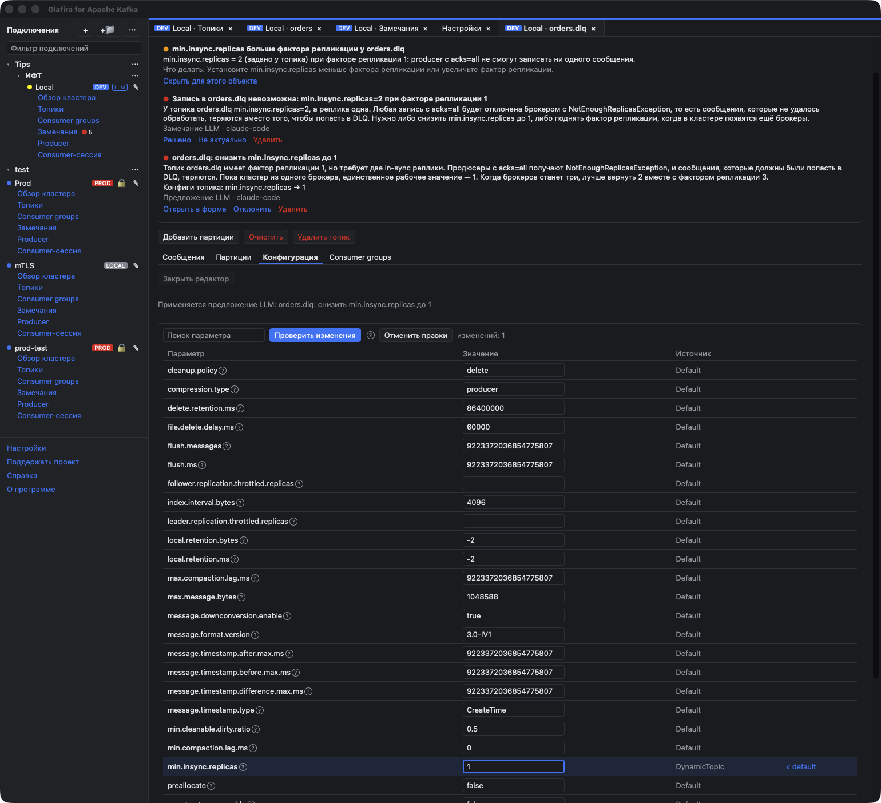The width and height of the screenshot is (881, 803).
Task: Open the ИФТ group options menu
Action: click(135, 75)
